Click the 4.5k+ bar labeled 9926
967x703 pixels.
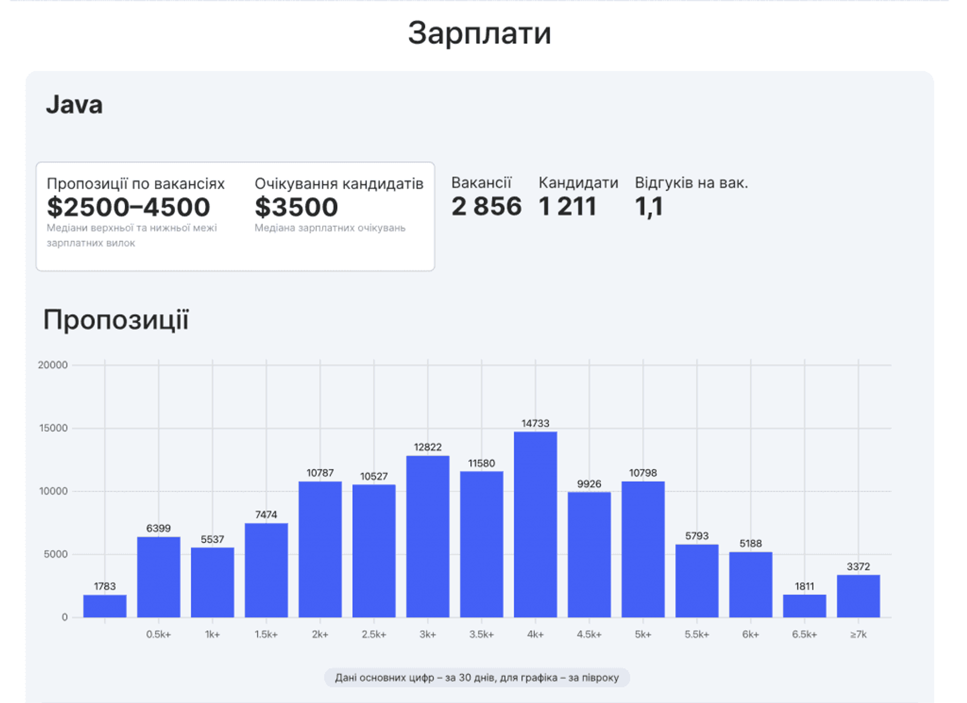click(x=589, y=554)
